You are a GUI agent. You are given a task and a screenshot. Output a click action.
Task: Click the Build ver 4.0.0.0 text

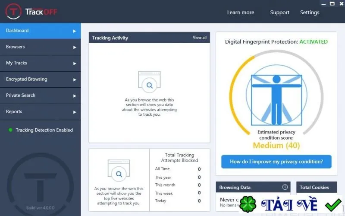40,208
